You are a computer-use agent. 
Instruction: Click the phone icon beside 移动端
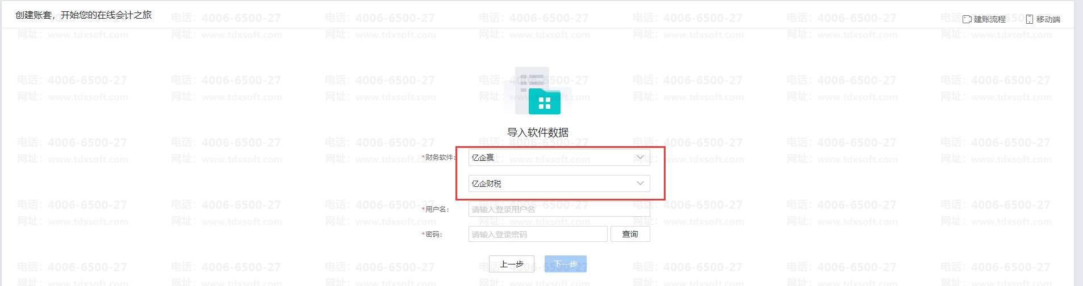coord(1030,19)
